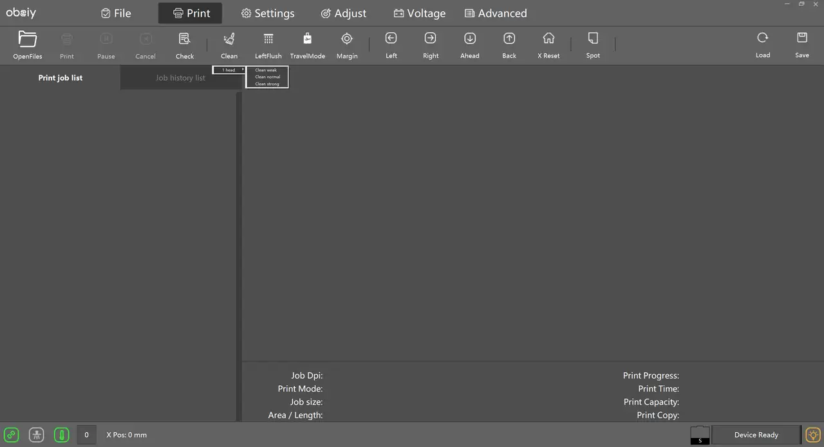This screenshot has width=824, height=447.
Task: Choose Clean strong from the submenu
Action: coord(267,84)
